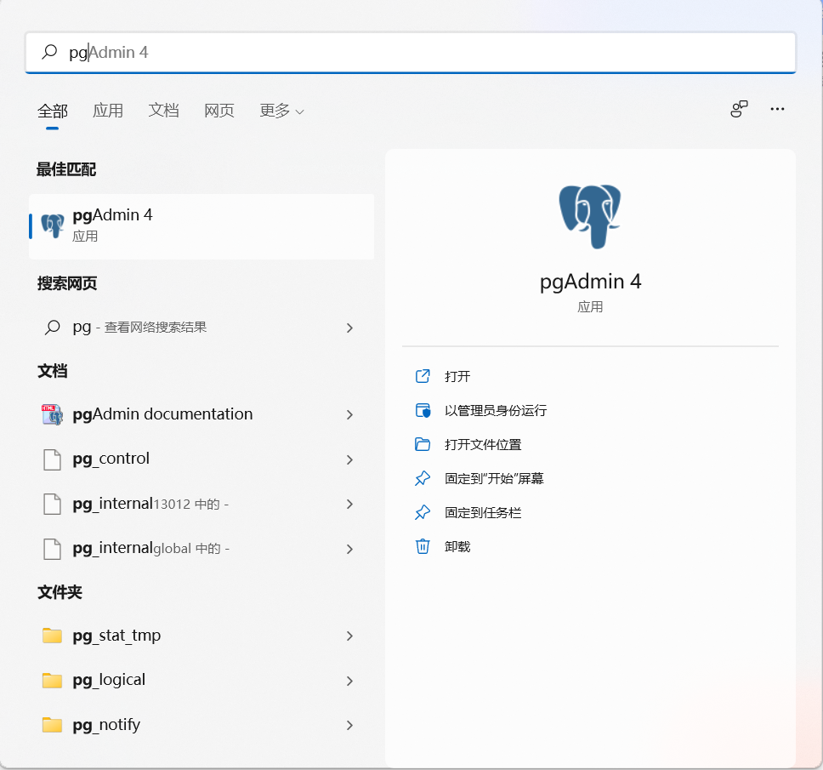Click pgAdmin elephant icon in best match
The height and width of the screenshot is (770, 823).
pos(53,225)
